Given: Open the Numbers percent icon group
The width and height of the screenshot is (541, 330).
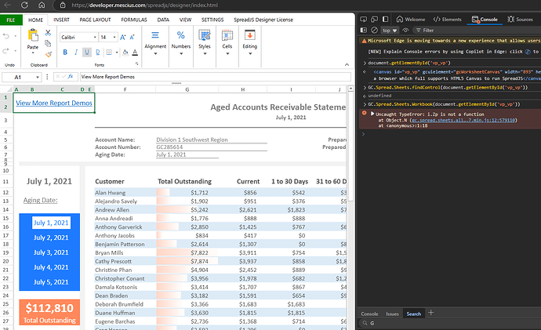Looking at the screenshot, I should tap(181, 35).
